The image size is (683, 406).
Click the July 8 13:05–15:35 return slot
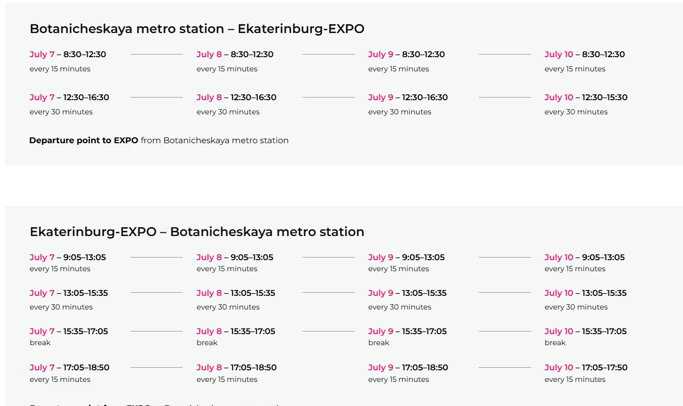[x=236, y=293]
